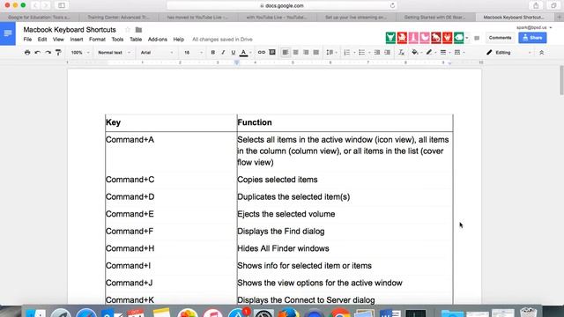Undo the last change
This screenshot has width=564, height=317.
[x=37, y=53]
